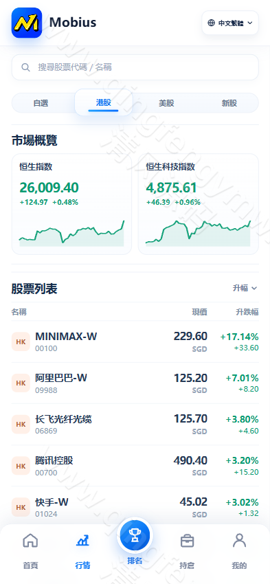This screenshot has height=584, width=270.
Task: Open the 中文繁體 language dropdown
Action: pyautogui.click(x=230, y=23)
